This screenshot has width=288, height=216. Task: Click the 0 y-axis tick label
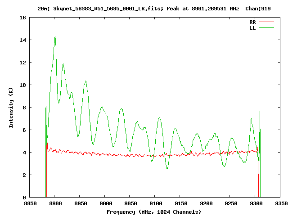[23, 198]
